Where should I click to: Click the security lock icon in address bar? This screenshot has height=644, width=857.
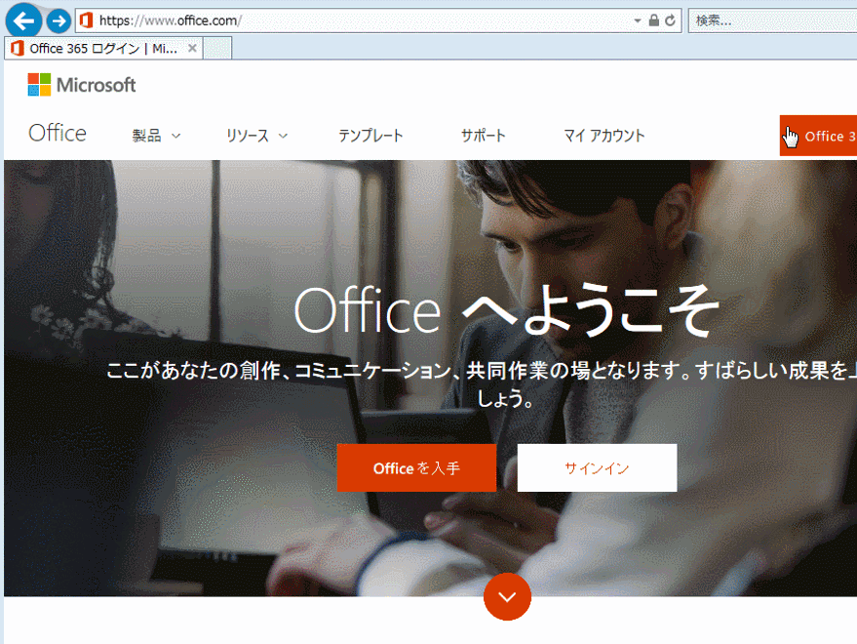click(653, 20)
